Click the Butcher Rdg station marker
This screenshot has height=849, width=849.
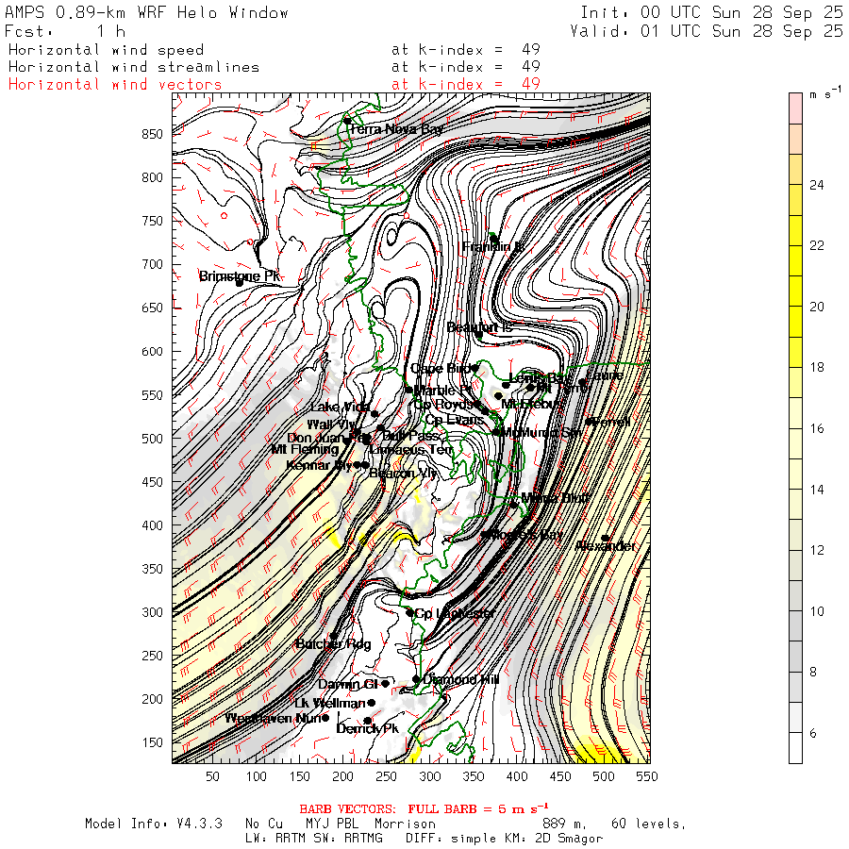click(x=334, y=637)
